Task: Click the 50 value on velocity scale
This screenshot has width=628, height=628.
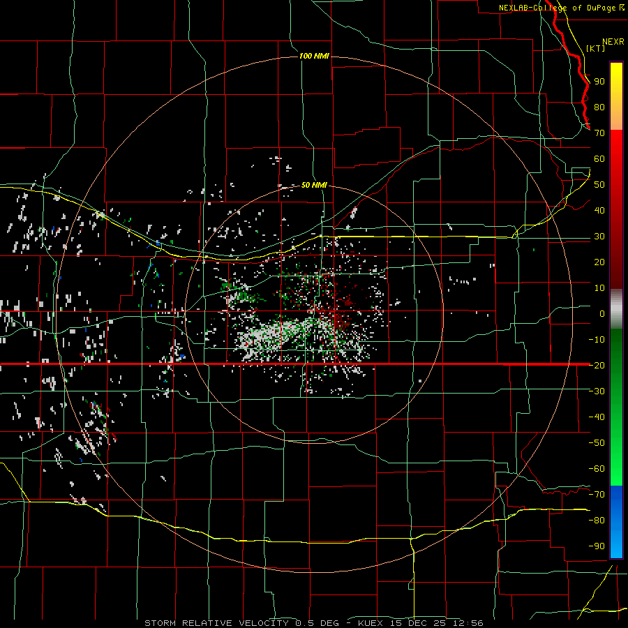Action: click(599, 185)
